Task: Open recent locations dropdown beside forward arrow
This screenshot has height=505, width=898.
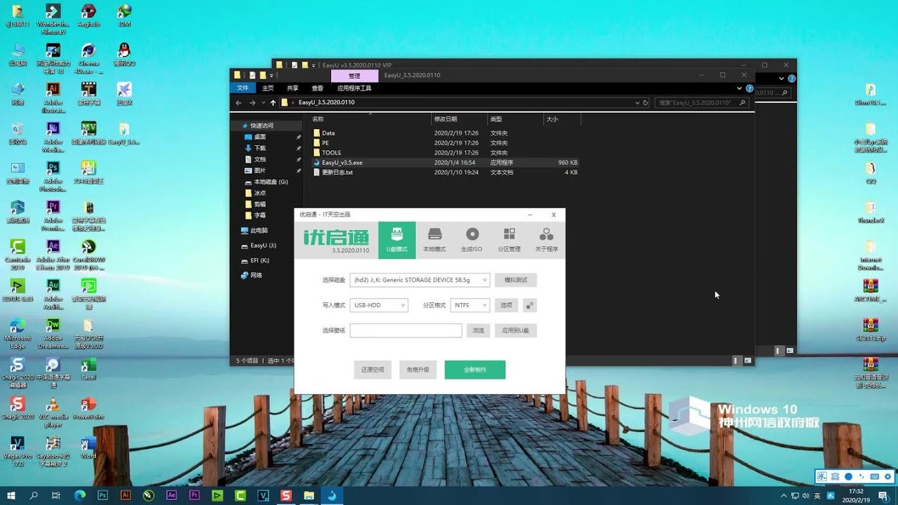Action: (x=262, y=102)
